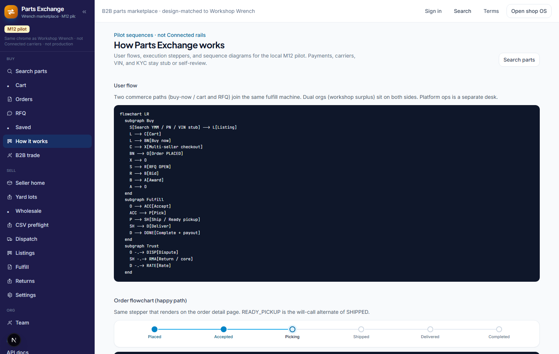Click the Dispatch truck icon
559x354 pixels.
click(10, 239)
